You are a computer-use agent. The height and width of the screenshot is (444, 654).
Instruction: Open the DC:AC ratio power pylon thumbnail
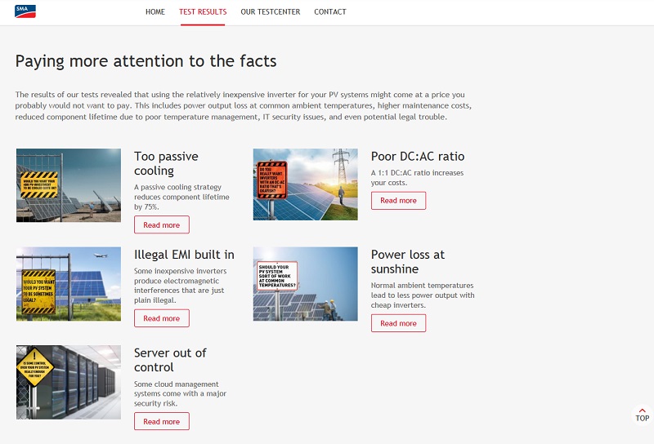pyautogui.click(x=305, y=184)
